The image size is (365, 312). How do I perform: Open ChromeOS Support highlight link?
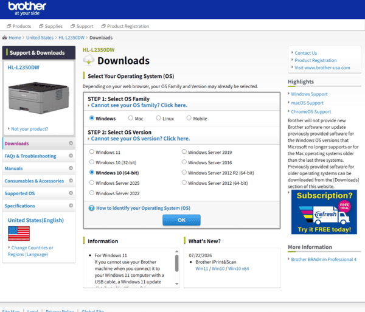[311, 112]
